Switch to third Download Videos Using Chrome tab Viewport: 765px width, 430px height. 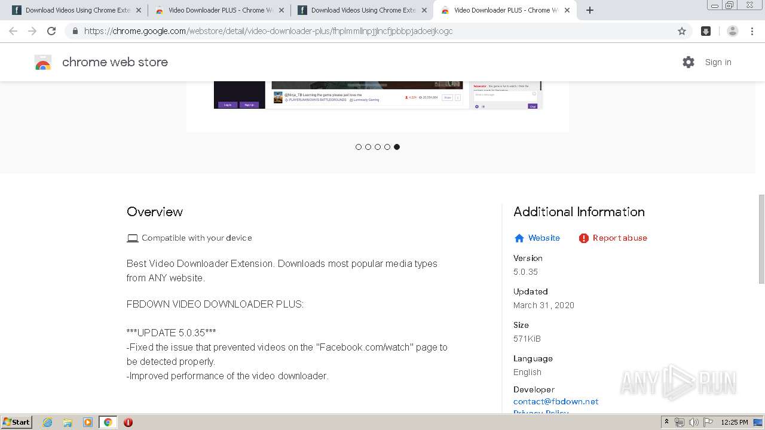362,10
